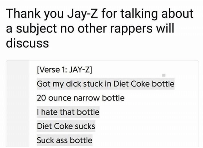Select the "20 ounce narrow bottle" lyric line

click(x=81, y=98)
